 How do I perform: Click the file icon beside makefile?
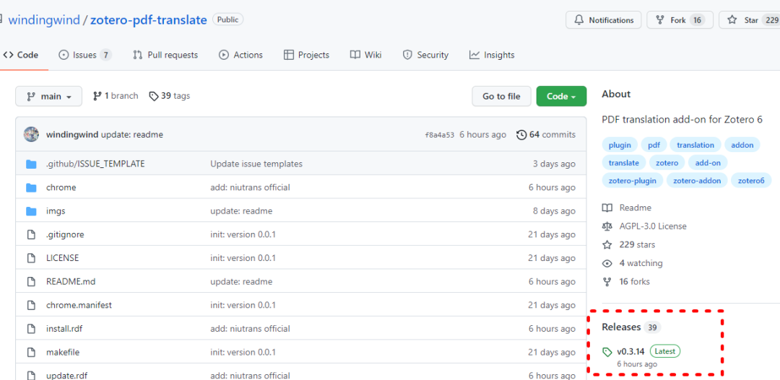(31, 352)
